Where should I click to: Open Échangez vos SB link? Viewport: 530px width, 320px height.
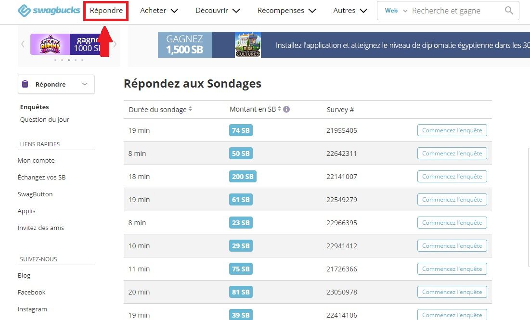click(x=41, y=178)
